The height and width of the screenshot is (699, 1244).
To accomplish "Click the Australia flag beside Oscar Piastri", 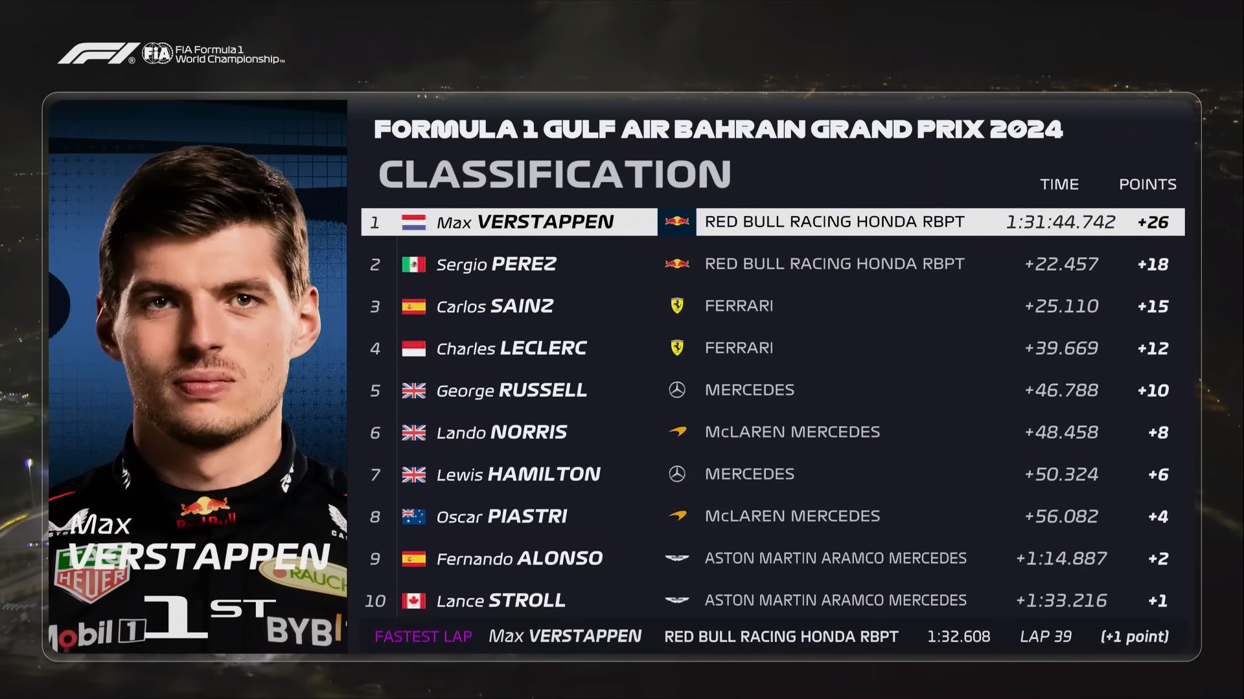I will click(x=413, y=517).
